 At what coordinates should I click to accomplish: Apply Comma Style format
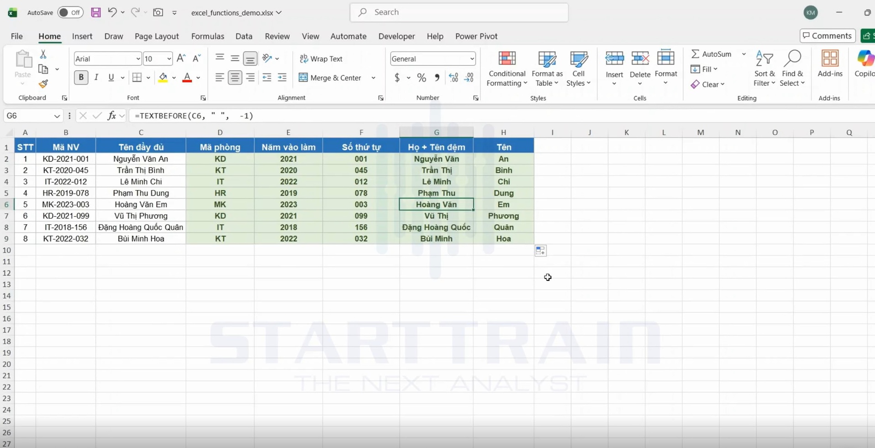(x=437, y=78)
